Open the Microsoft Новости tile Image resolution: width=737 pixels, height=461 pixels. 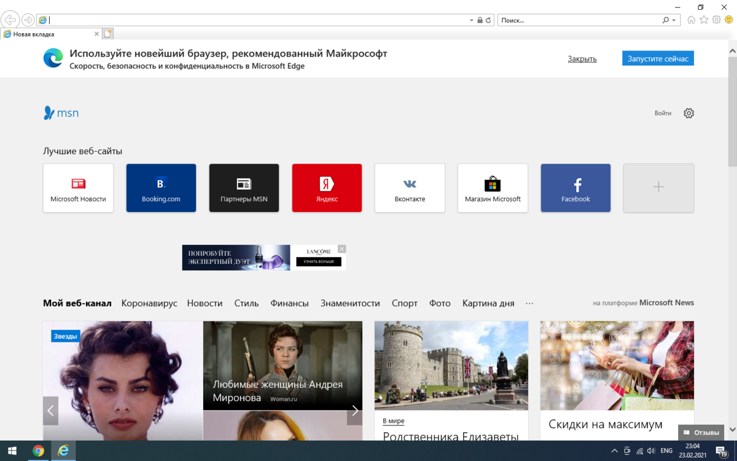point(78,188)
